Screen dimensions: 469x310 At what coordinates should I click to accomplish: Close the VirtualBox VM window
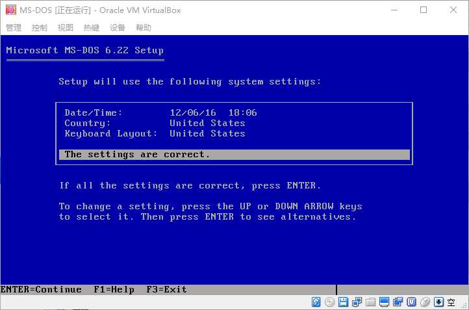pos(453,10)
